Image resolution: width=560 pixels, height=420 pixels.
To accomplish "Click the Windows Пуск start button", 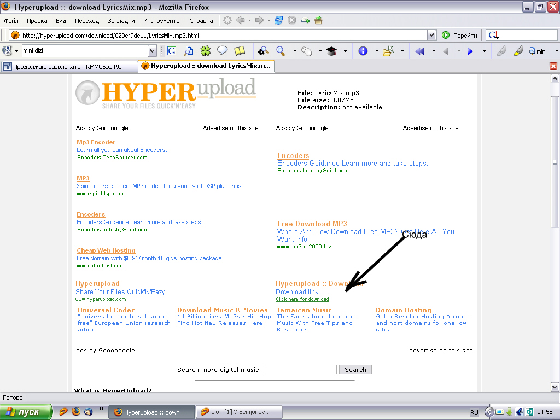I will [26, 412].
